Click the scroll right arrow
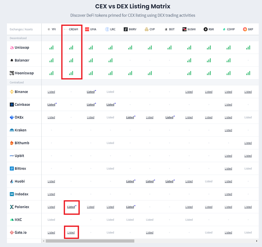Image resolution: width=262 pixels, height=247 pixels. click(257, 241)
